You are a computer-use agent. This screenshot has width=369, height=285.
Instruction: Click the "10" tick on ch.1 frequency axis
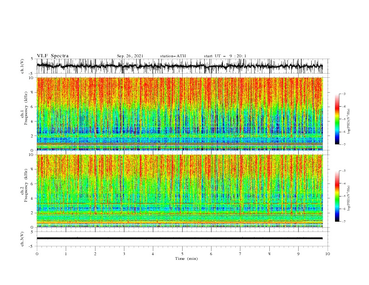point(31,78)
